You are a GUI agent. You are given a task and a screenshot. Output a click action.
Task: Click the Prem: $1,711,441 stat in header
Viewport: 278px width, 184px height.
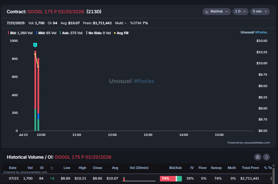coord(97,23)
